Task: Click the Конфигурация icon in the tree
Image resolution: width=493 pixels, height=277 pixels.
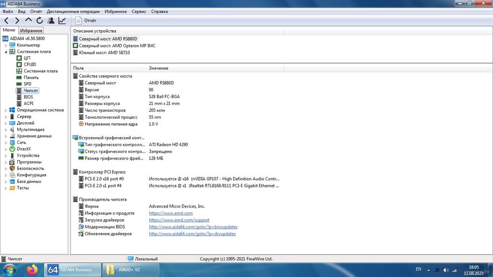Action: [12, 175]
